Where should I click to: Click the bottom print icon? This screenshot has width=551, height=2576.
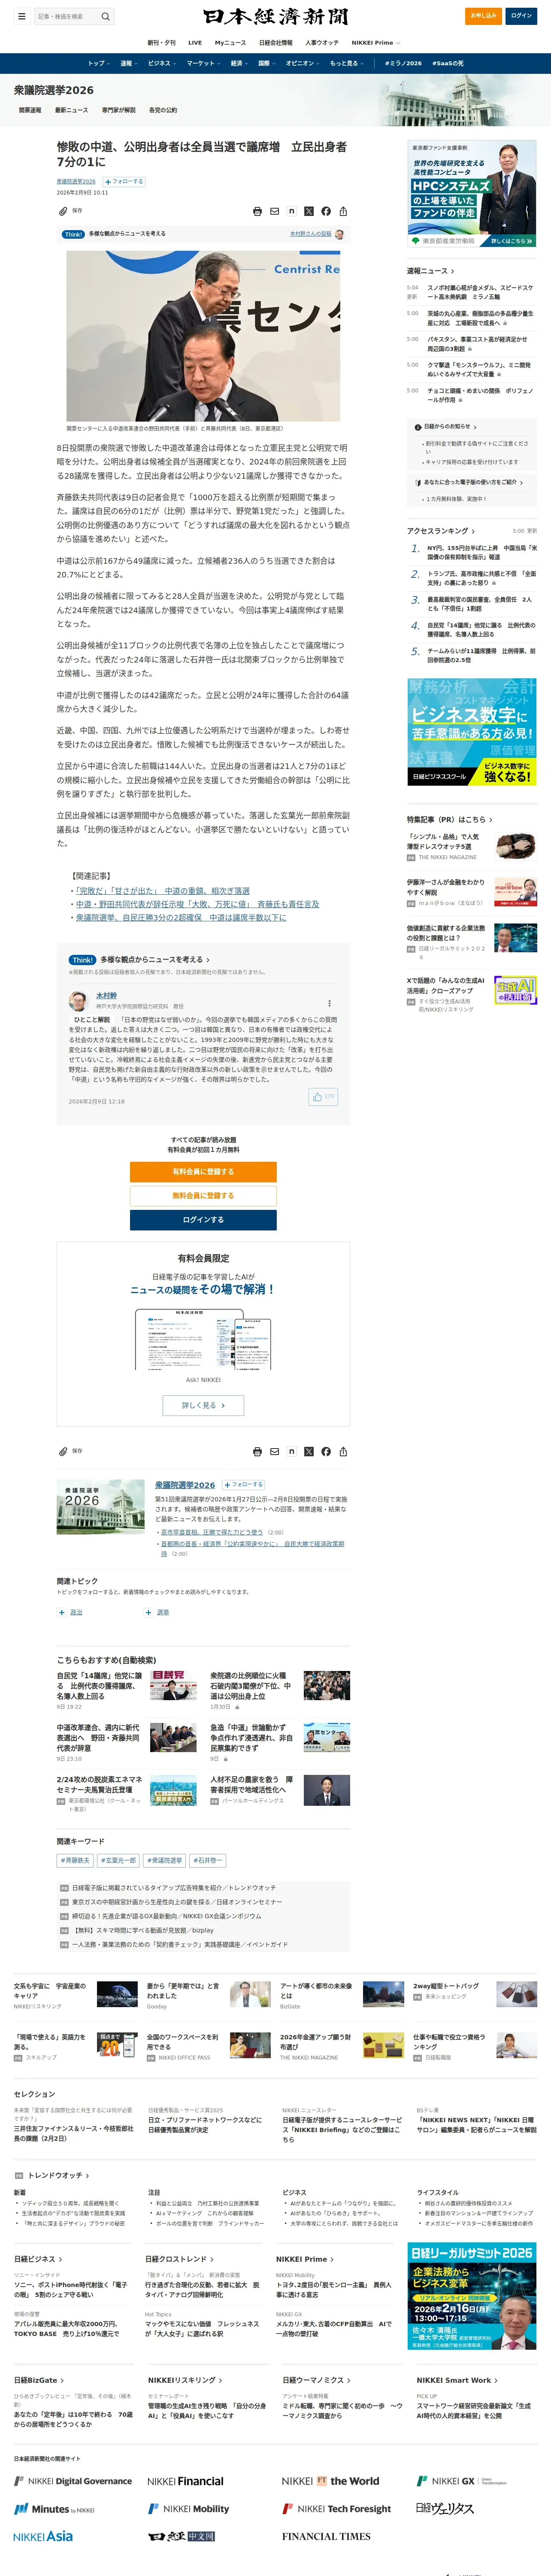click(x=258, y=1451)
